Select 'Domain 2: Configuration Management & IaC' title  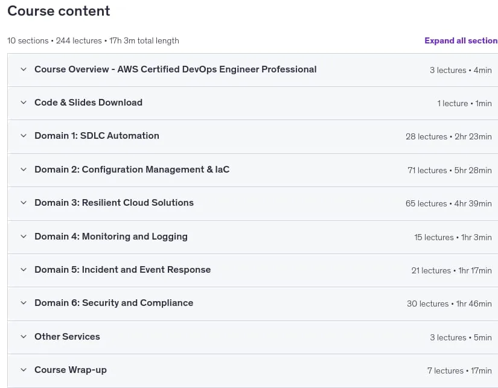[132, 170]
